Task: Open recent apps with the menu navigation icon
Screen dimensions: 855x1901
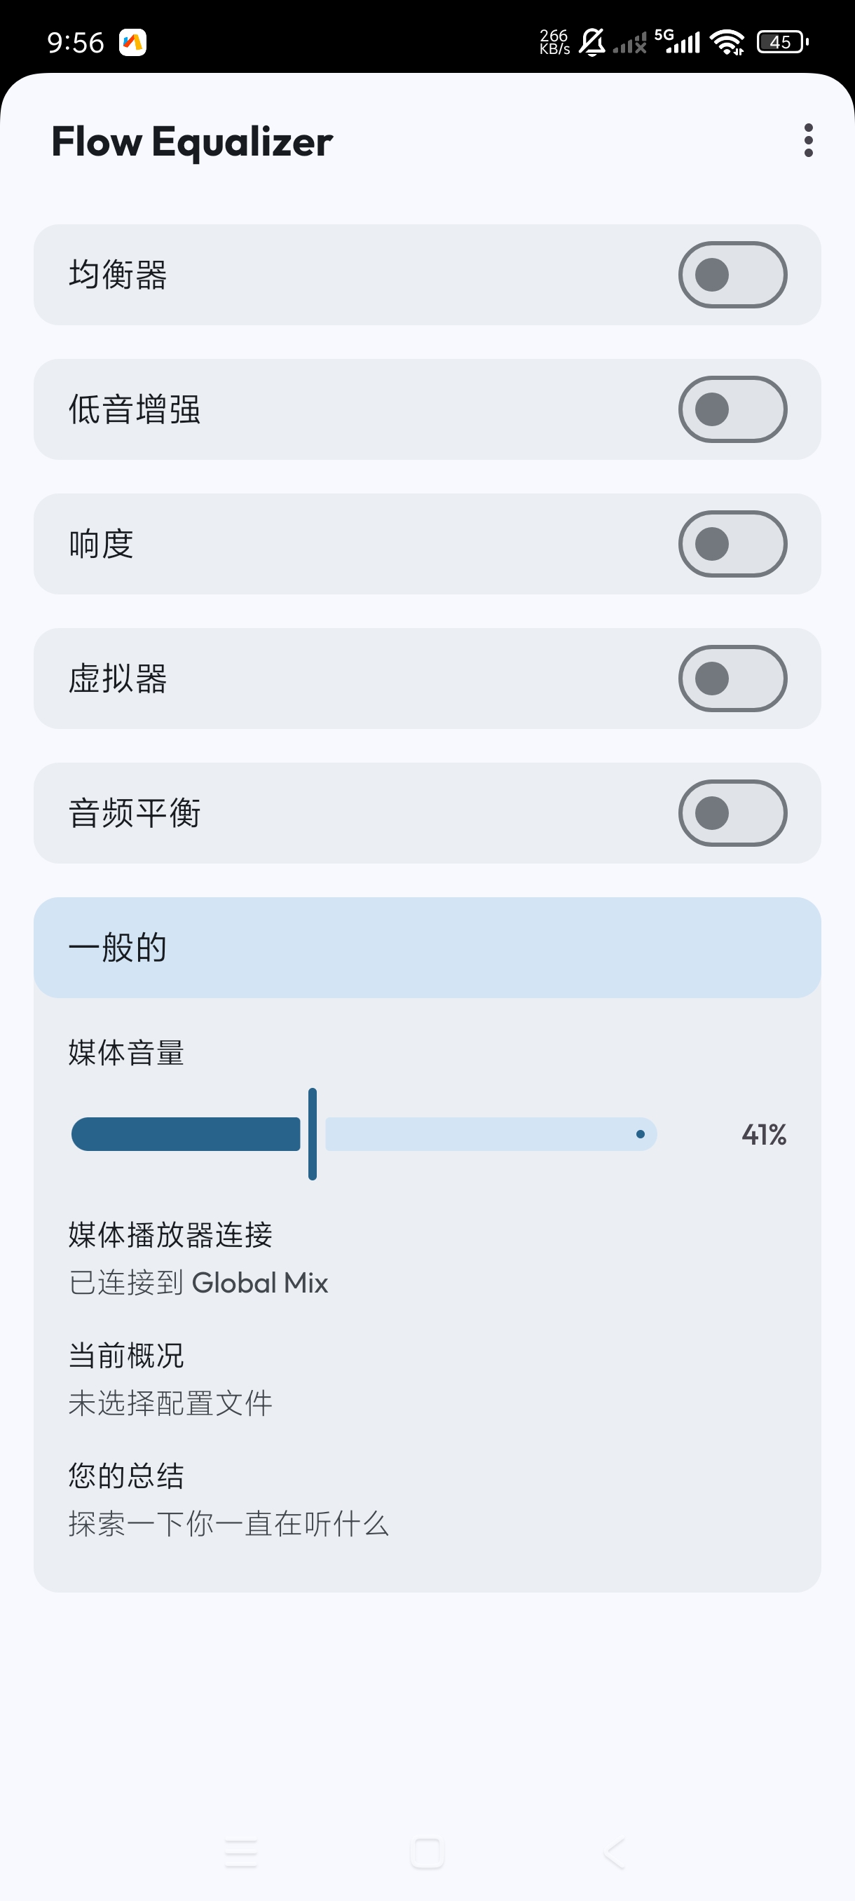Action: [x=241, y=1853]
